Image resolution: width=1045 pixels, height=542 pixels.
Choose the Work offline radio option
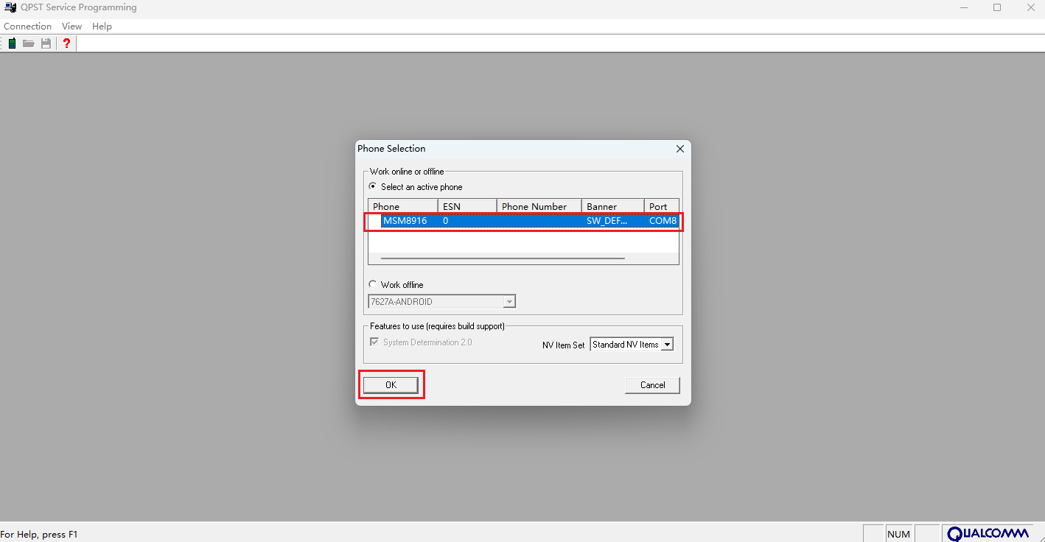click(x=373, y=285)
